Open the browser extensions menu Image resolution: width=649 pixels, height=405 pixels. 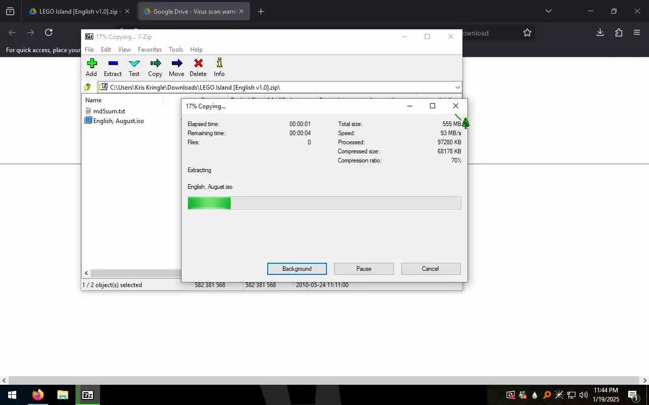tap(619, 32)
